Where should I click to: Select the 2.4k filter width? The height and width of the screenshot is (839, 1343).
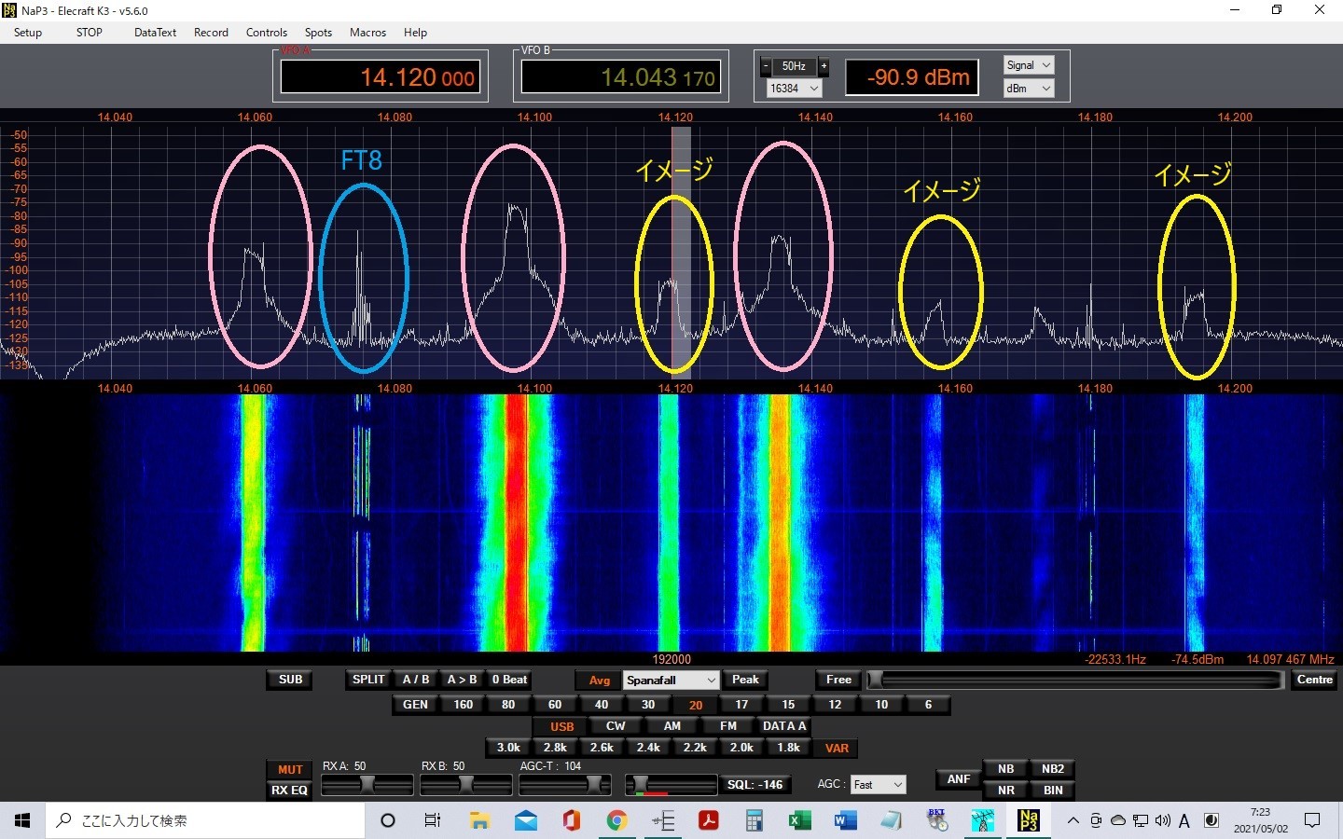tap(648, 748)
